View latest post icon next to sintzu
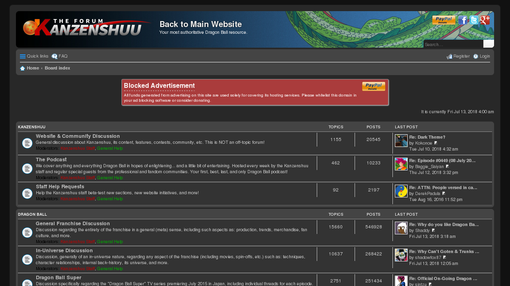 point(430,284)
